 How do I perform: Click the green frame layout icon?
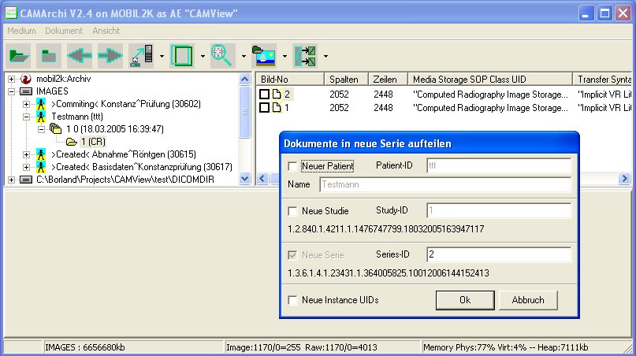(x=182, y=56)
